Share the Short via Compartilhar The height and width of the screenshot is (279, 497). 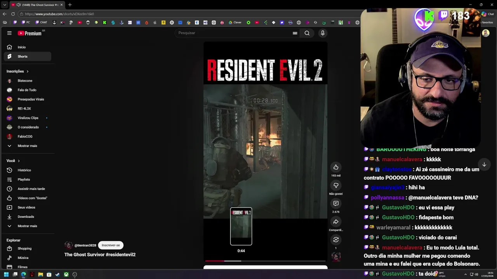[336, 222]
